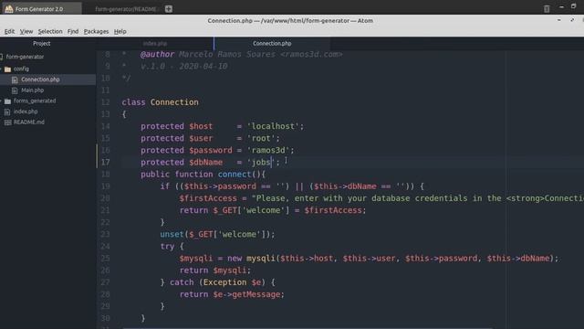The image size is (584, 329).
Task: Open Connection.php from the project tree
Action: pos(40,80)
